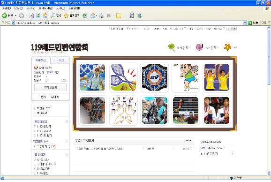Open the crossed rackets cartoon thumbnail
Viewport: 271px width, 182px height.
click(123, 77)
